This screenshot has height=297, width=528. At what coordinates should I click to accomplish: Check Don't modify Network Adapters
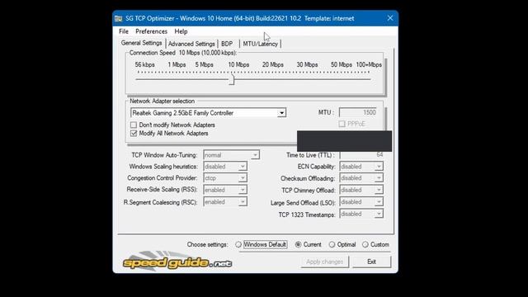click(134, 125)
